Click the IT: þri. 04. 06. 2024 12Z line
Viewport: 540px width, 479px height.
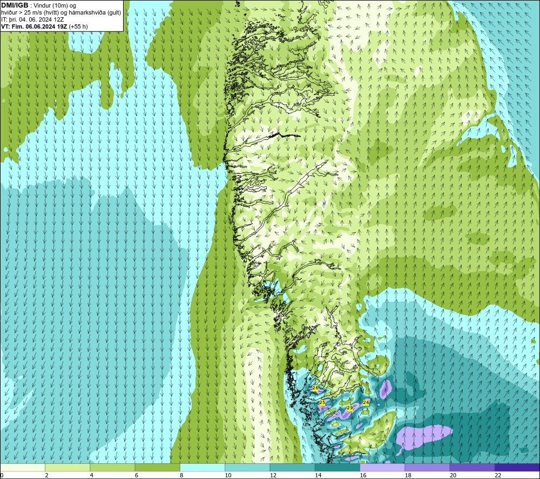tap(32, 19)
